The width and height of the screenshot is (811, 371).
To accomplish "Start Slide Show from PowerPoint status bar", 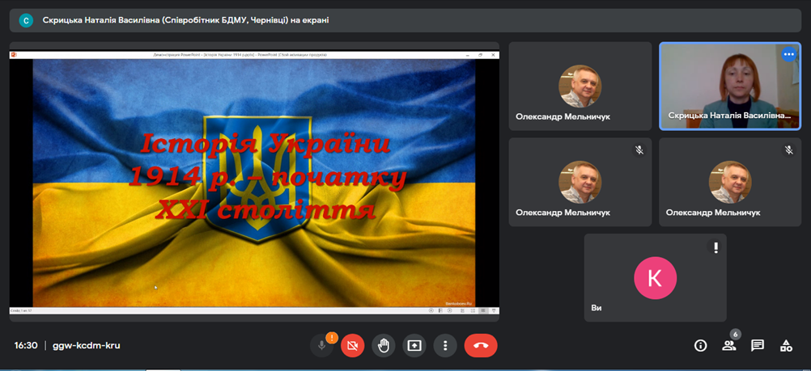I will click(x=494, y=310).
